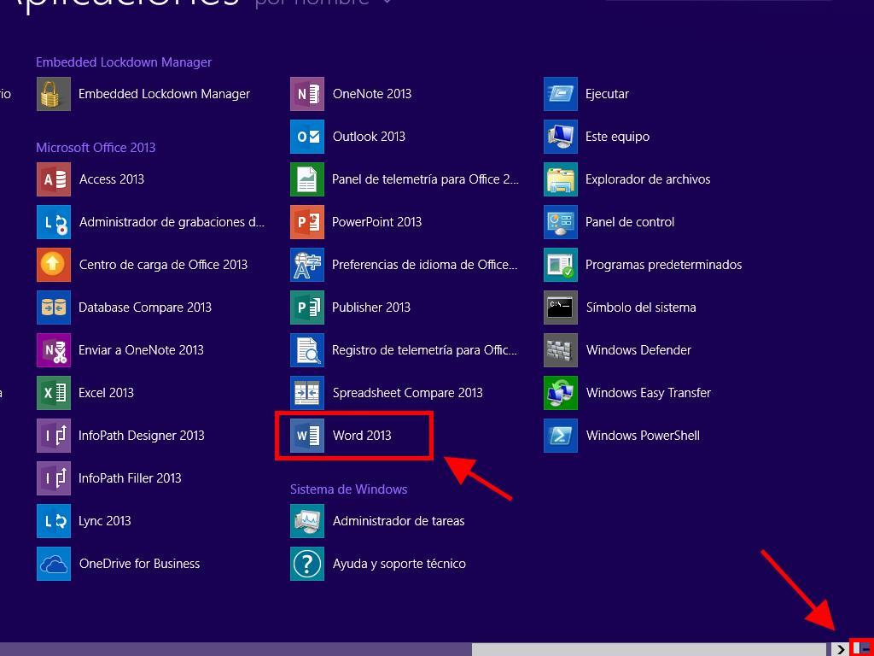Select the Microsoft Office 2013 group header
This screenshot has height=656, width=874.
(x=96, y=148)
